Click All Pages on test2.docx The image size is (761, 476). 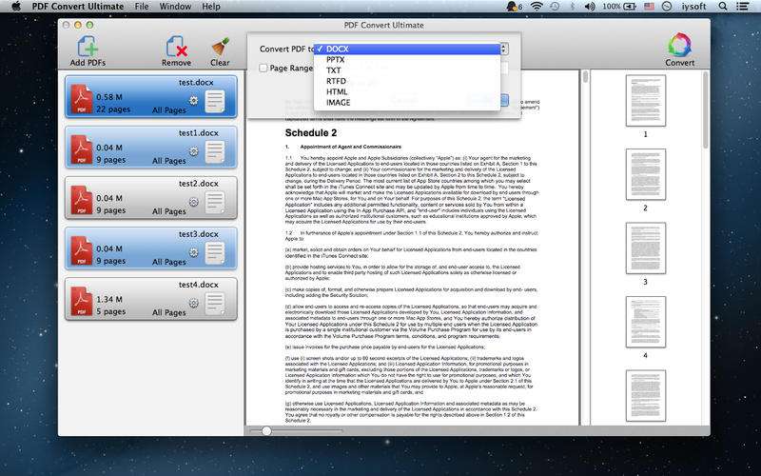pyautogui.click(x=169, y=211)
